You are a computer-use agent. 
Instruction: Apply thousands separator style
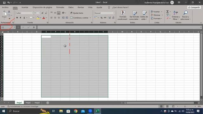click(x=105, y=18)
